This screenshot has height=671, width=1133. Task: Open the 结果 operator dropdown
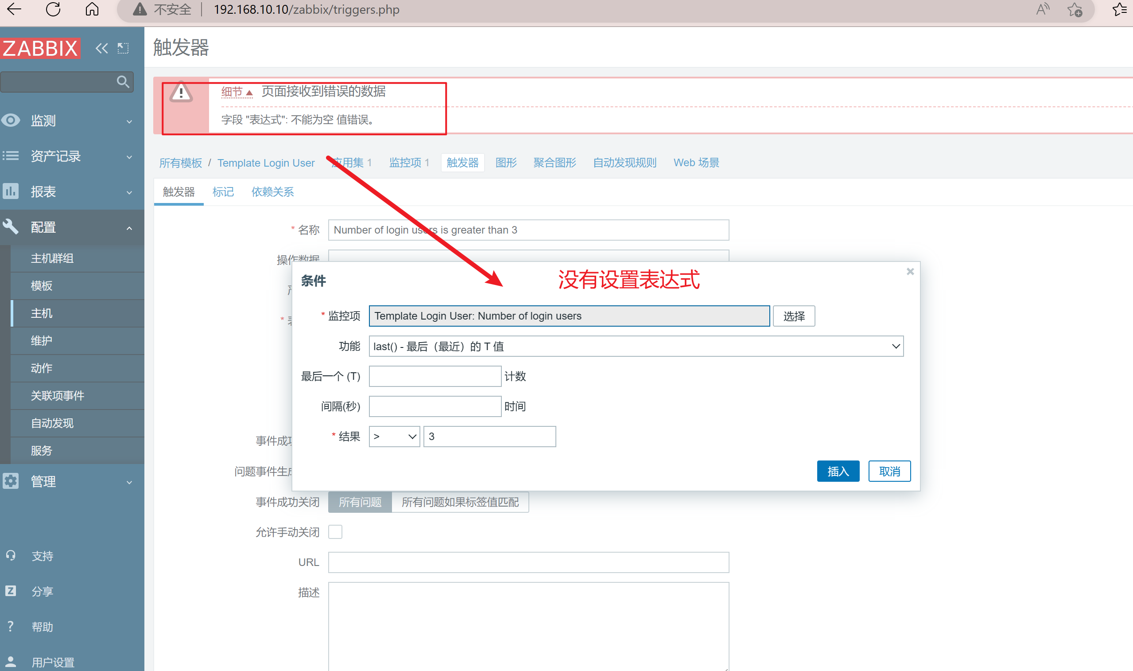point(394,437)
